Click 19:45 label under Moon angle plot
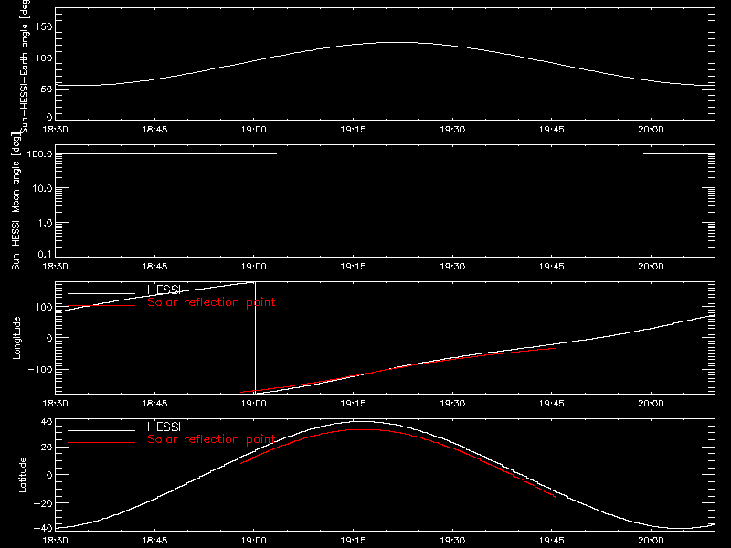Viewport: 731px width, 548px height. coord(552,267)
